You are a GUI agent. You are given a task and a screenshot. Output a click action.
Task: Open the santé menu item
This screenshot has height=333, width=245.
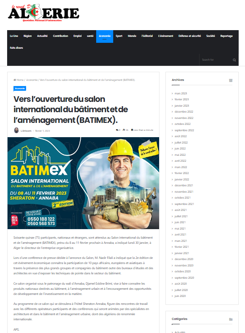coord(90,36)
